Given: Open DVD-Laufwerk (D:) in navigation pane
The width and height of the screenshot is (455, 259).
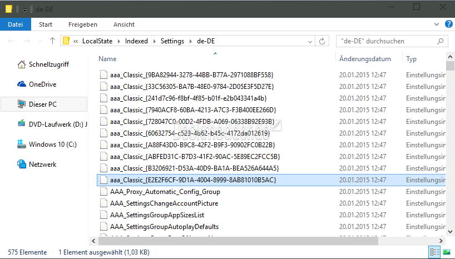Looking at the screenshot, I should (x=52, y=124).
